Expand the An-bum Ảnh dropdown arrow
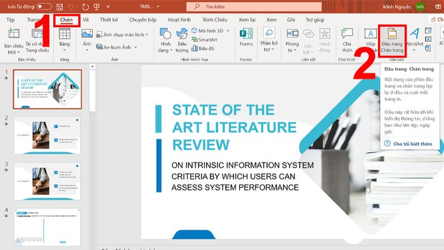This screenshot has height=250, width=444. [x=136, y=47]
